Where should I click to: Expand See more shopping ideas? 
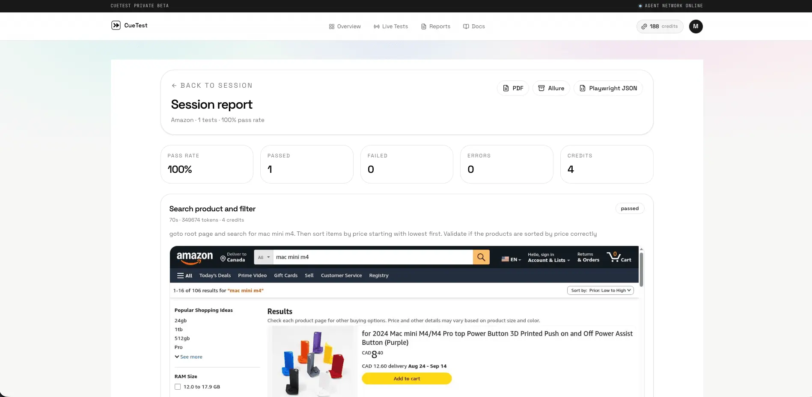[188, 357]
